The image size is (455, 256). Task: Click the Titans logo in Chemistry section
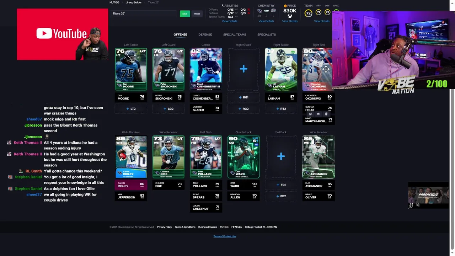tap(259, 11)
